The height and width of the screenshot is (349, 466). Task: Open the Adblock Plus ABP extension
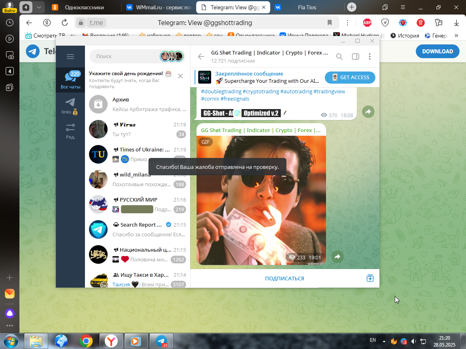coord(367,23)
